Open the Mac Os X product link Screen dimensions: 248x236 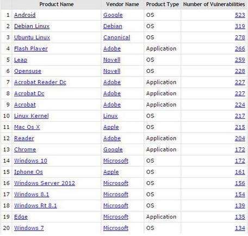click(27, 127)
